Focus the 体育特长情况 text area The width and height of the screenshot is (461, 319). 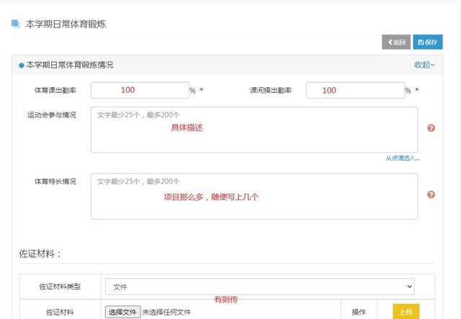click(254, 196)
